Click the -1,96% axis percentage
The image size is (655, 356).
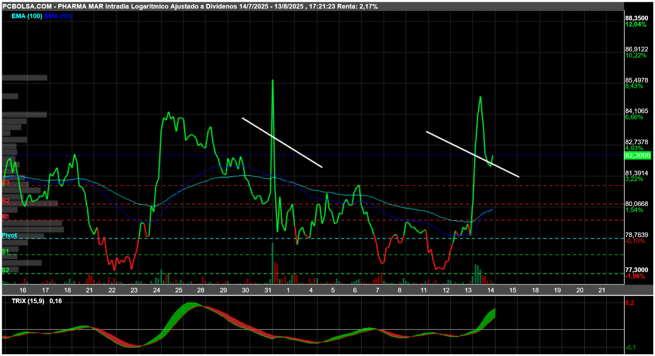point(635,276)
